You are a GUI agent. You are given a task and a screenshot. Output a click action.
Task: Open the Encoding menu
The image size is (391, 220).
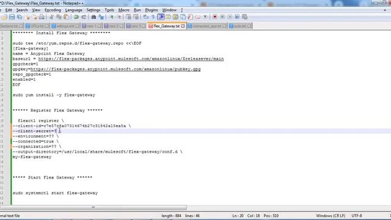(x=53, y=10)
